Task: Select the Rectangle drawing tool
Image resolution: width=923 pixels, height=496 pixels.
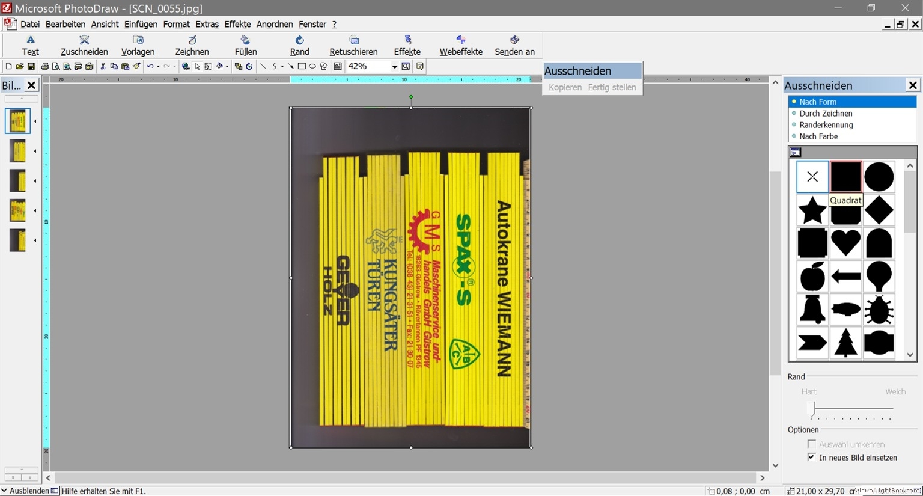Action: click(x=302, y=66)
